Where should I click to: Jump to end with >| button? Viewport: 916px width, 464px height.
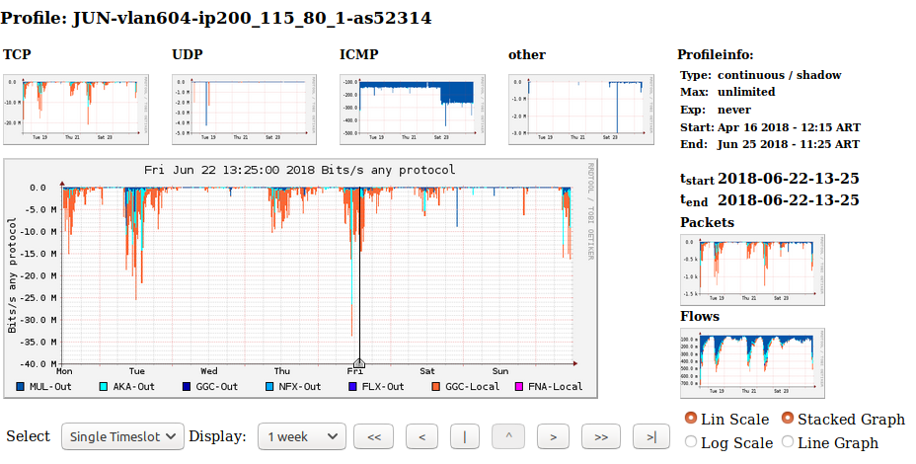coord(648,436)
